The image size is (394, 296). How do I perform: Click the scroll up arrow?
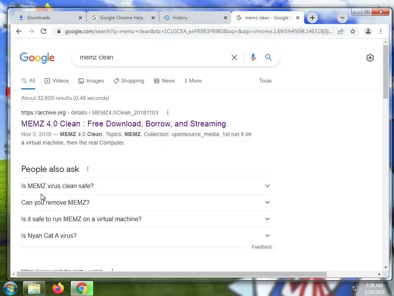(386, 42)
